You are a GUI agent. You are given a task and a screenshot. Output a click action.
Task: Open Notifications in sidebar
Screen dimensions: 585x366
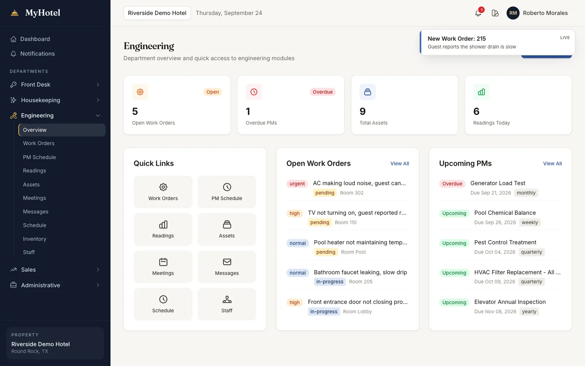click(55, 53)
